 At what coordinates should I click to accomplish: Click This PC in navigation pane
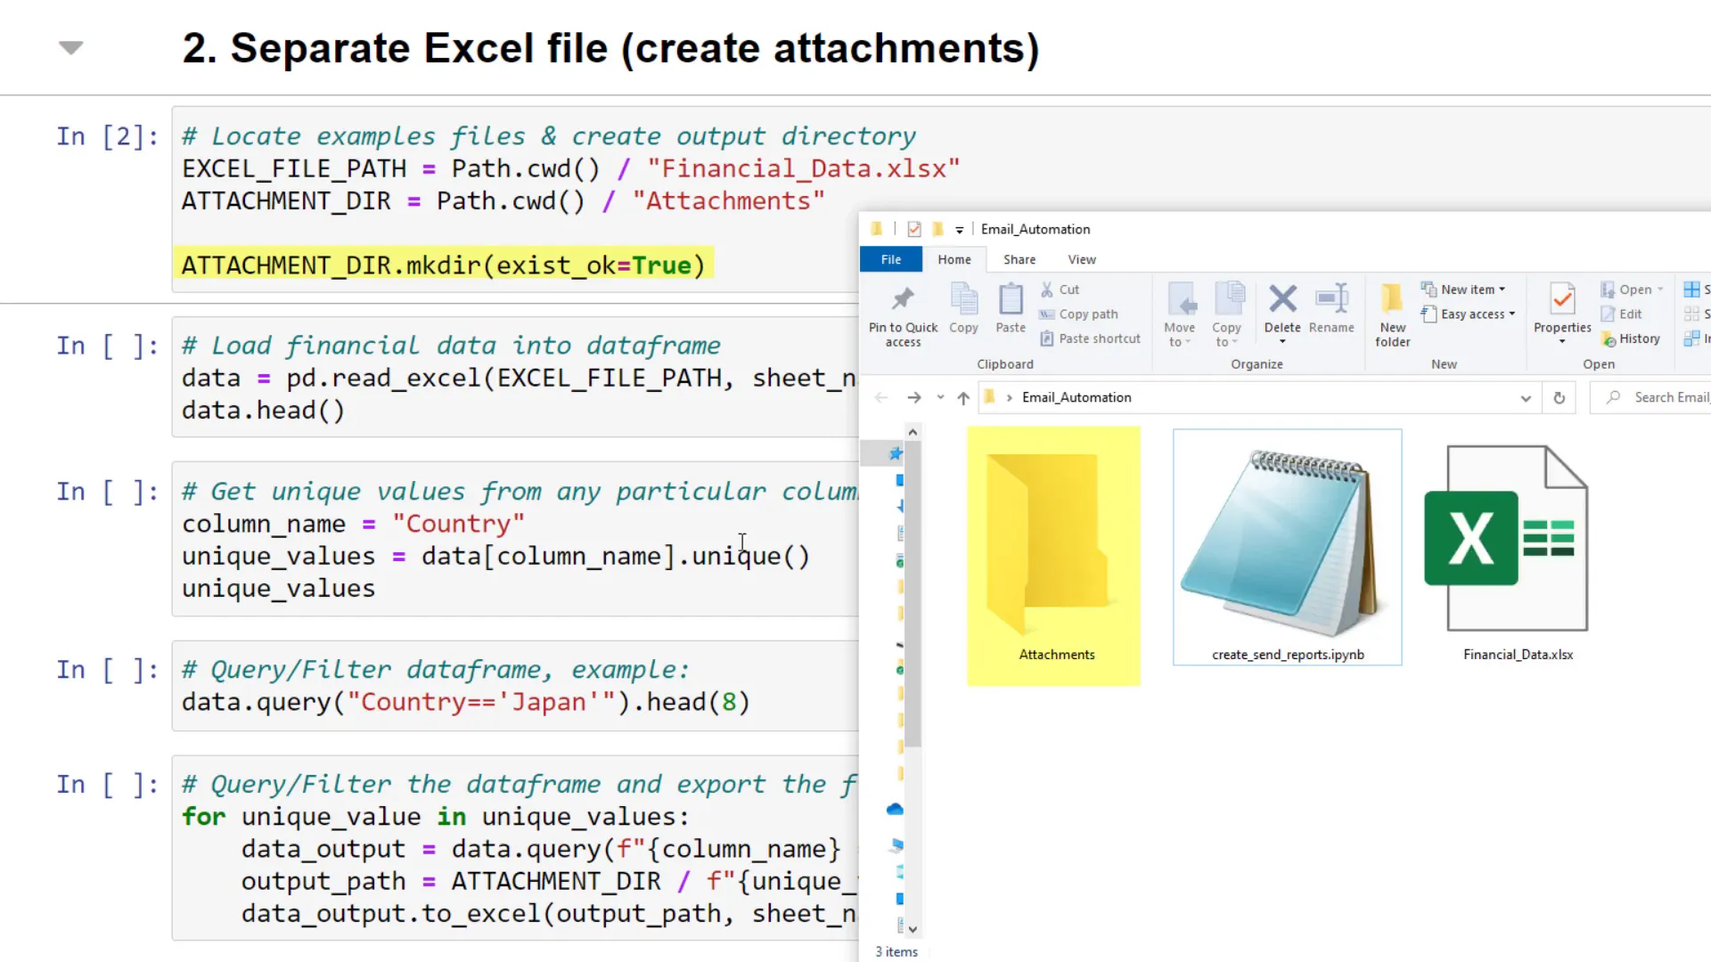[x=896, y=845]
